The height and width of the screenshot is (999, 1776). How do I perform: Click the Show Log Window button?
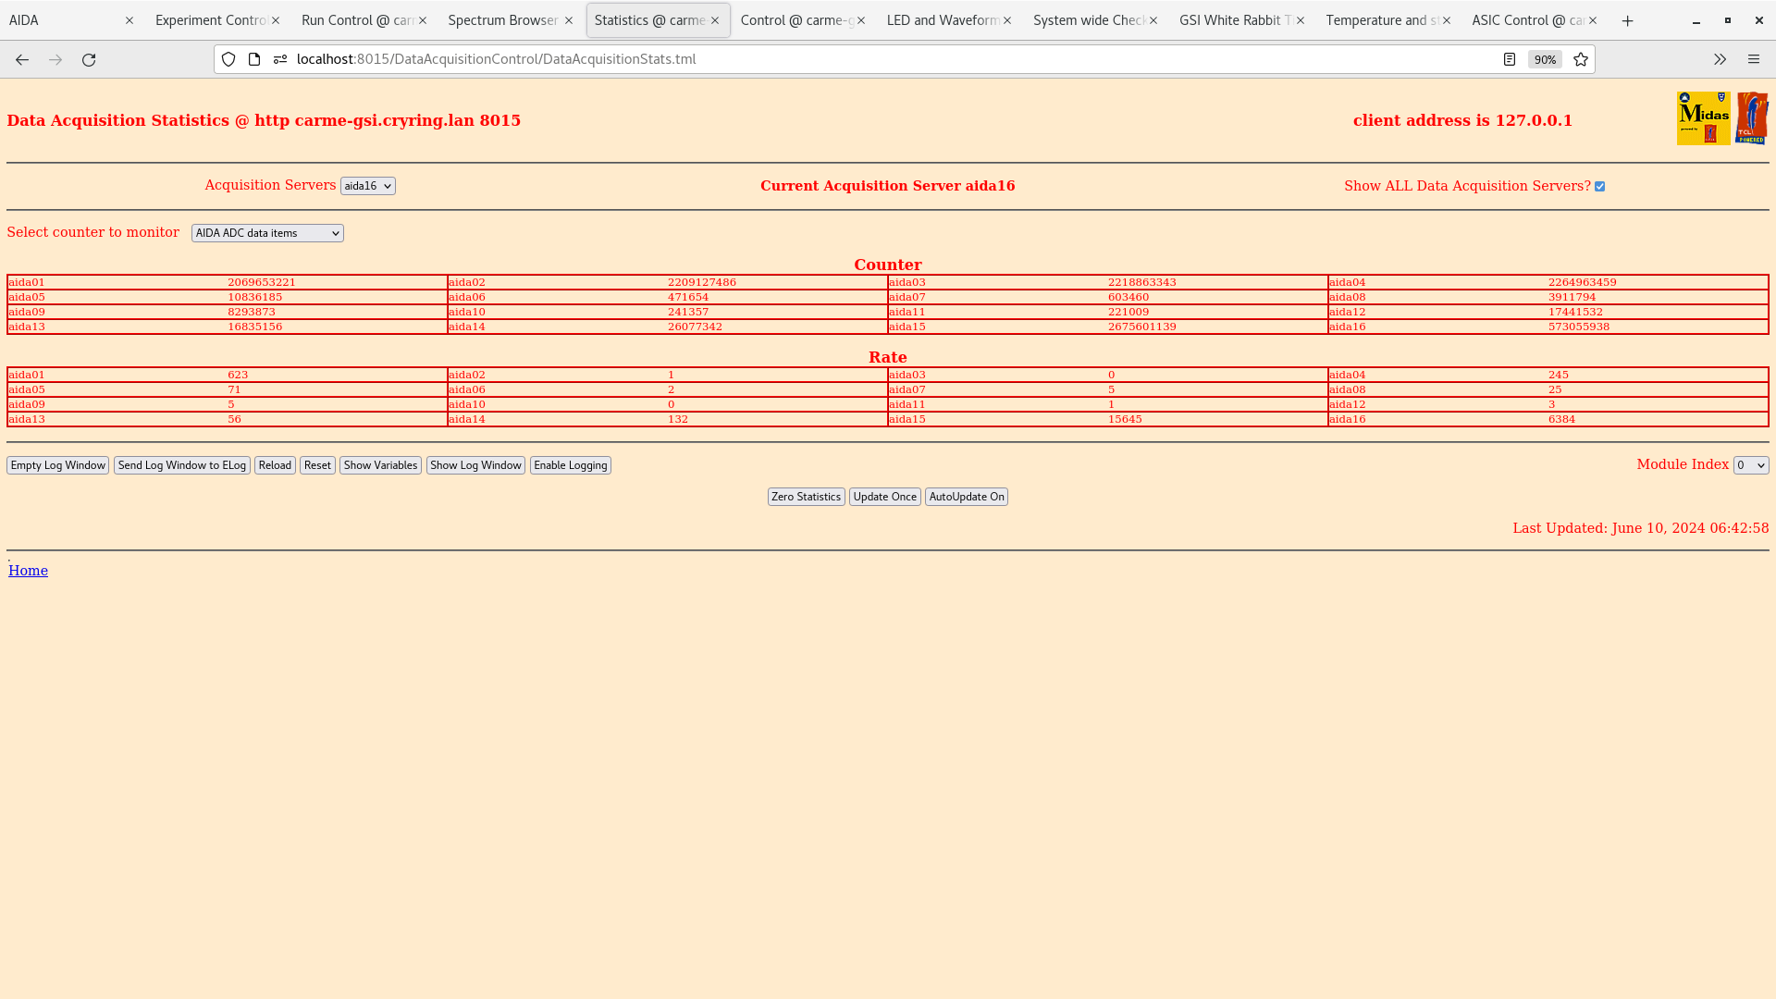tap(475, 464)
